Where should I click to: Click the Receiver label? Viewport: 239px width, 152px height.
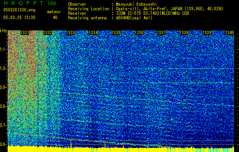click(x=77, y=13)
